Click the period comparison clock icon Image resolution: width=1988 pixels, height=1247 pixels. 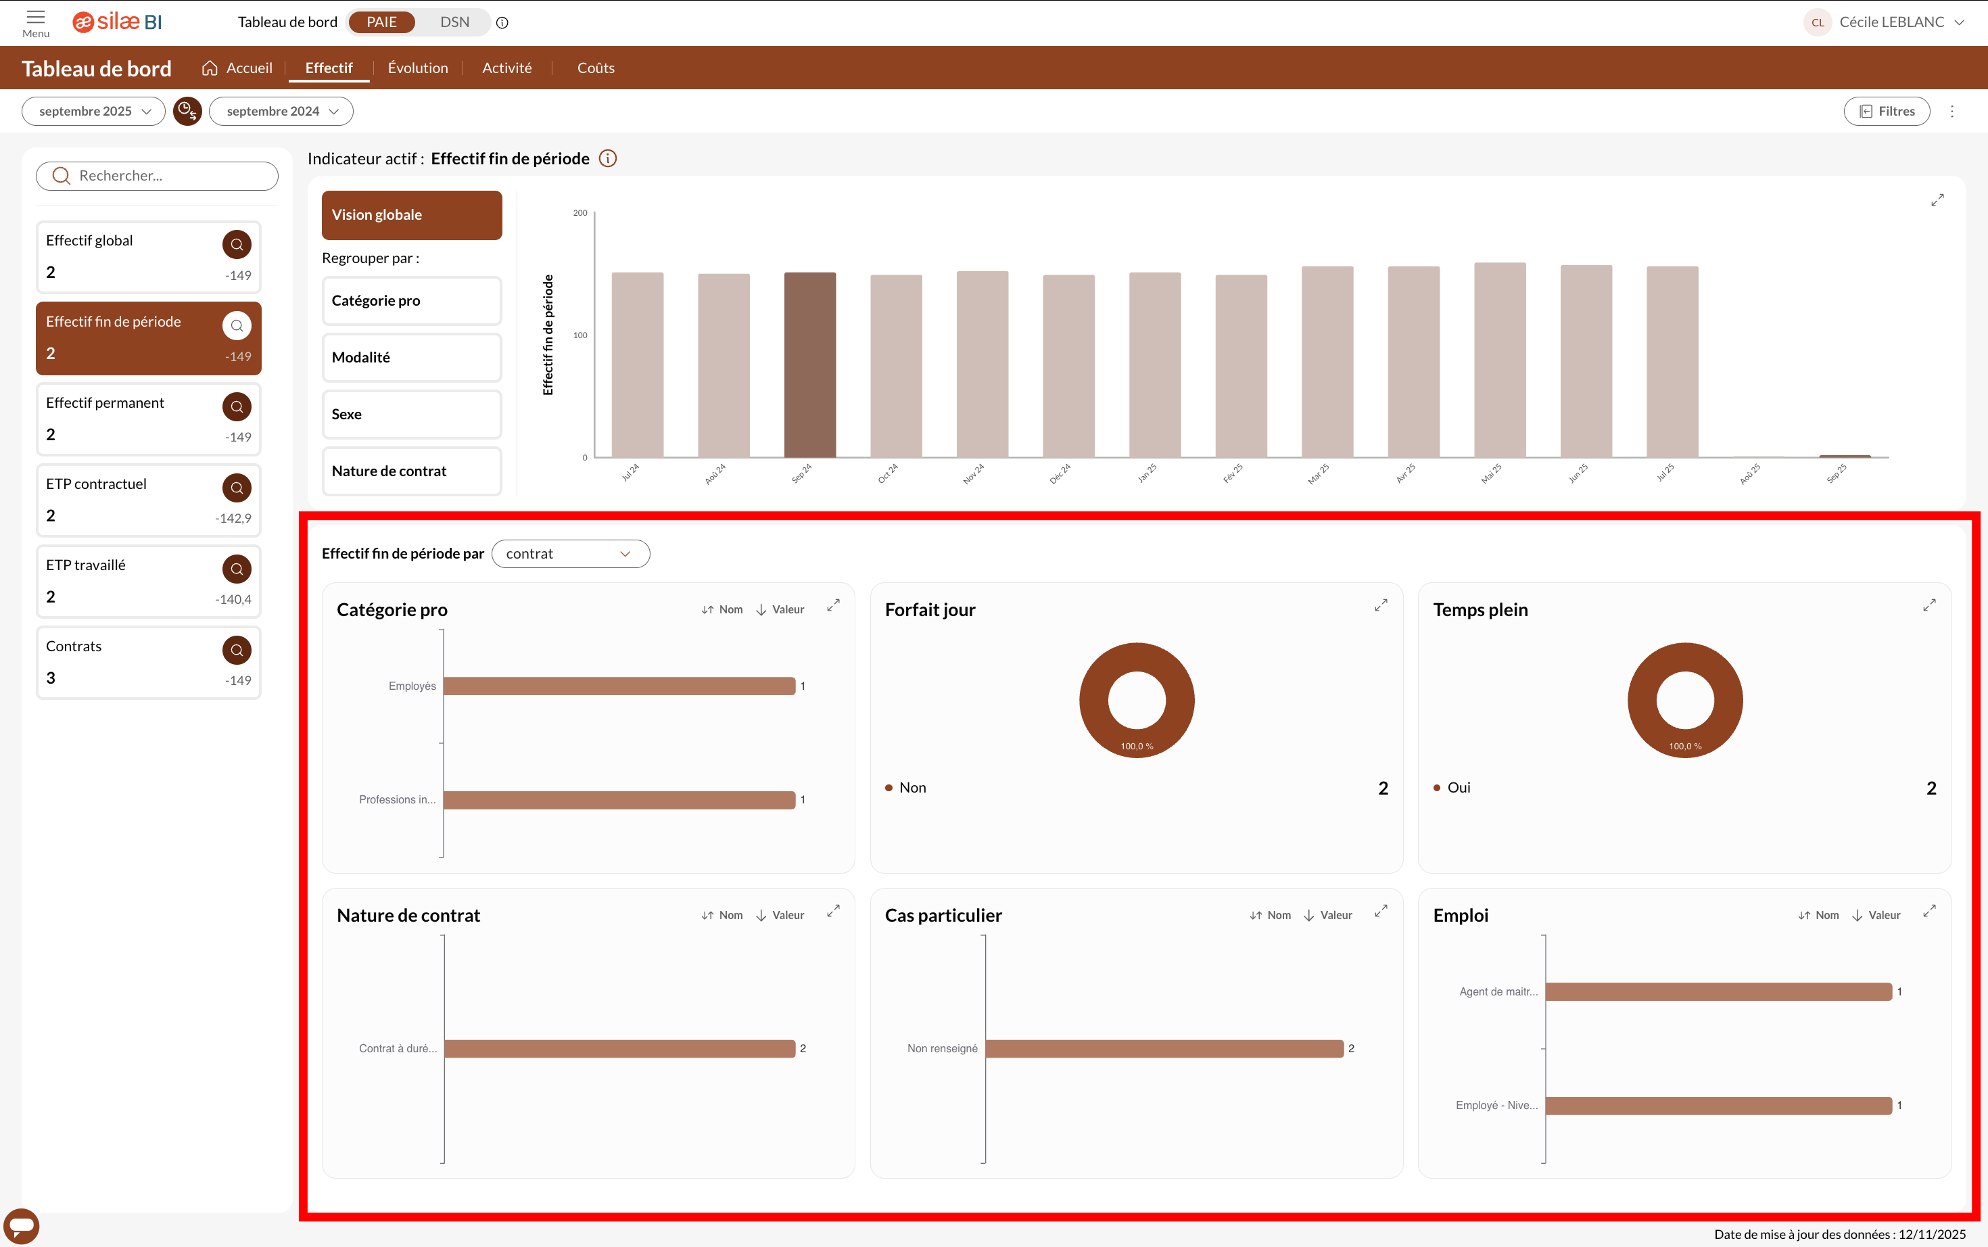coord(187,112)
